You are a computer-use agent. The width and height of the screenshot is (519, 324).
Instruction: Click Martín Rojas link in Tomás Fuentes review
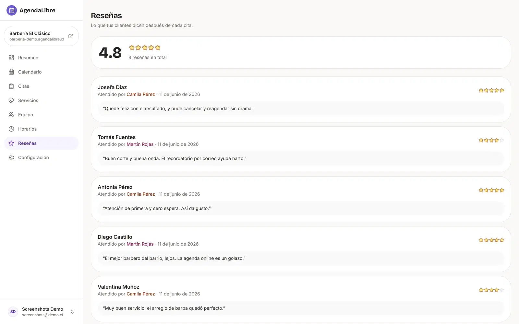coord(140,144)
